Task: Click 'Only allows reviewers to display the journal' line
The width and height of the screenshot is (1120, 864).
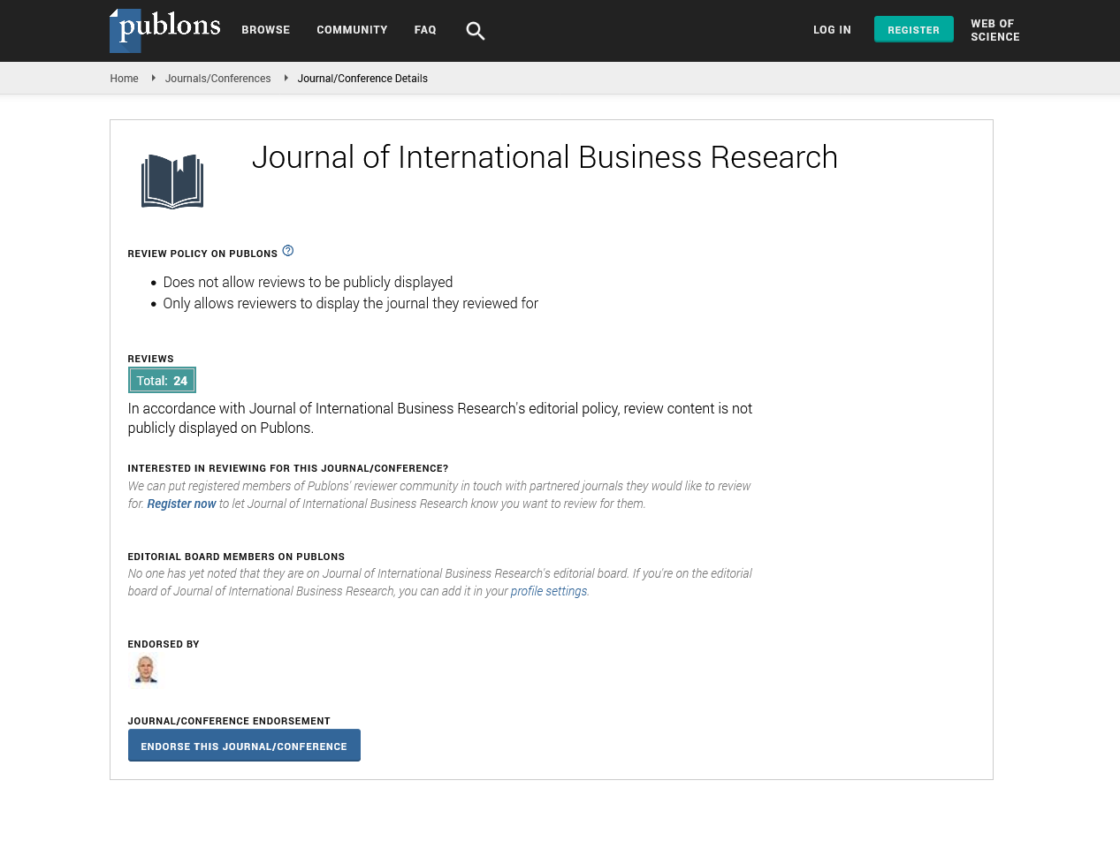Action: point(350,303)
